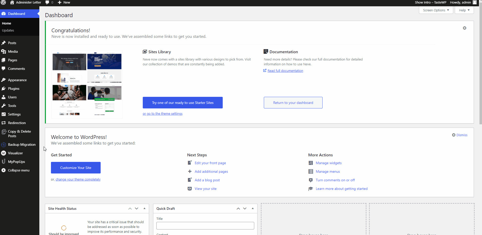The width and height of the screenshot is (482, 235).
Task: Move Quick Draft widget down
Action: (245, 209)
